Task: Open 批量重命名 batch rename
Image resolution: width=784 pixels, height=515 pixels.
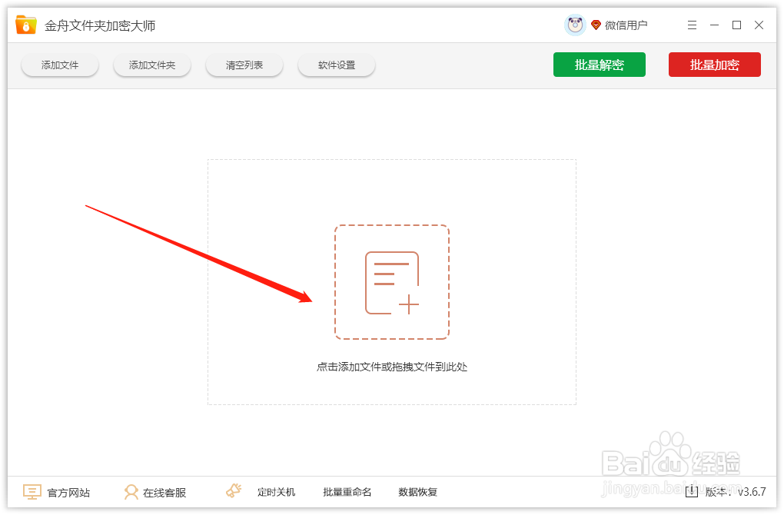Action: (347, 493)
